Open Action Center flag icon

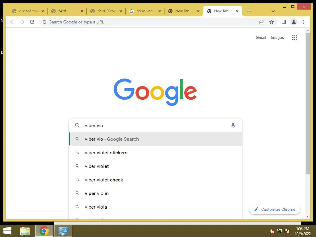point(287,231)
